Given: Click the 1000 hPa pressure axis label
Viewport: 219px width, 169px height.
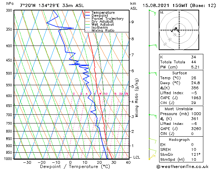Looking at the screenshot, I should (x=9, y=159).
